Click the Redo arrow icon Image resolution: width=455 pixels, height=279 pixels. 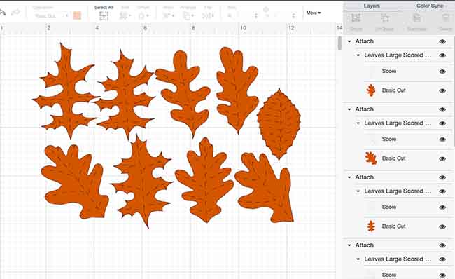click(15, 13)
